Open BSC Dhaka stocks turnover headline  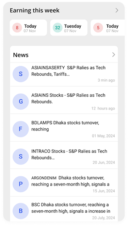coord(71,208)
